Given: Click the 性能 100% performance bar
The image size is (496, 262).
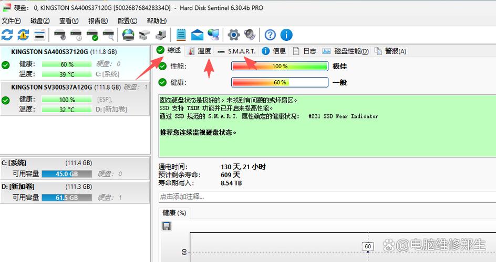Looking at the screenshot, I should tap(280, 66).
